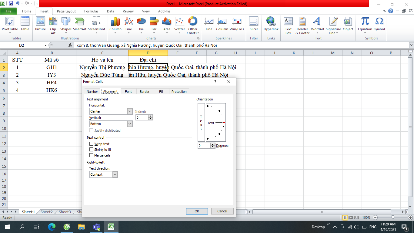Open File Explorer from the taskbar
The width and height of the screenshot is (414, 233).
point(82,227)
